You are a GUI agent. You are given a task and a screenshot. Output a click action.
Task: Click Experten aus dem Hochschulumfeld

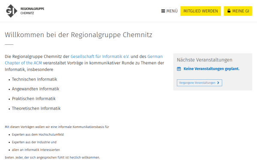[38, 134]
